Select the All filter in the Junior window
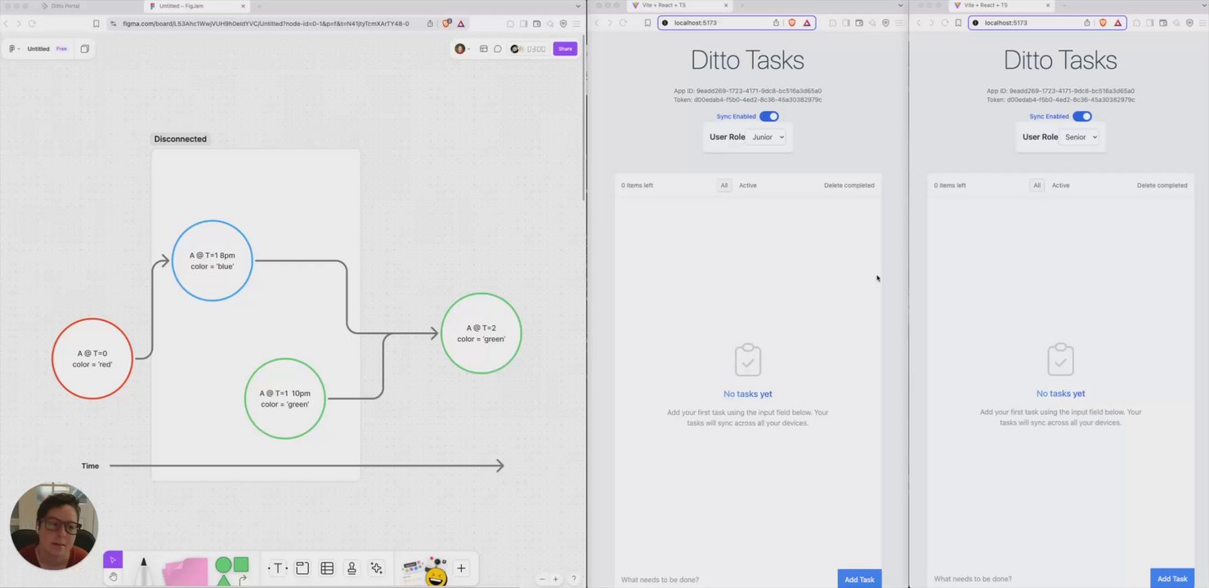 pyautogui.click(x=724, y=185)
